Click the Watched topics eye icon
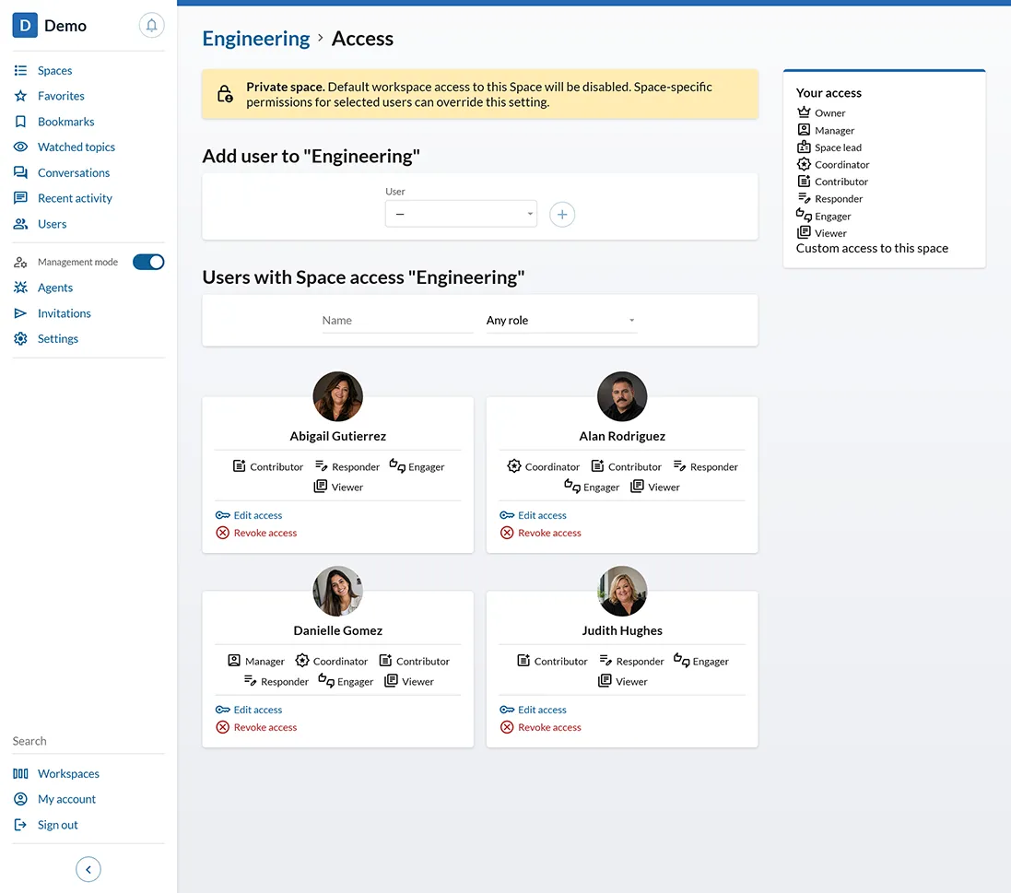The height and width of the screenshot is (893, 1011). point(20,147)
